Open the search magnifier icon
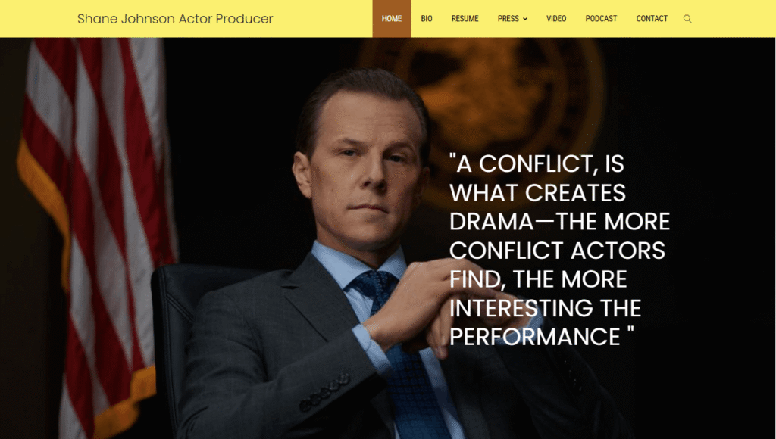The width and height of the screenshot is (776, 439). (x=687, y=19)
